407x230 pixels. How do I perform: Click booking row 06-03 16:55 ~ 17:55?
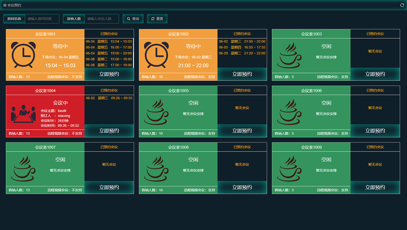(x=242, y=47)
